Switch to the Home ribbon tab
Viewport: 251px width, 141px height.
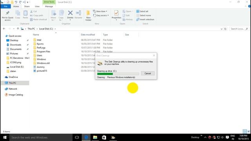(x=16, y=6)
